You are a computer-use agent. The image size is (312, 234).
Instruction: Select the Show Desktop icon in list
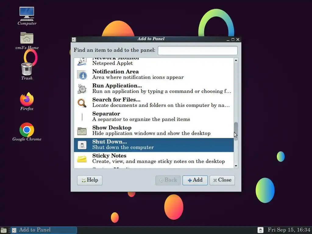(x=82, y=131)
